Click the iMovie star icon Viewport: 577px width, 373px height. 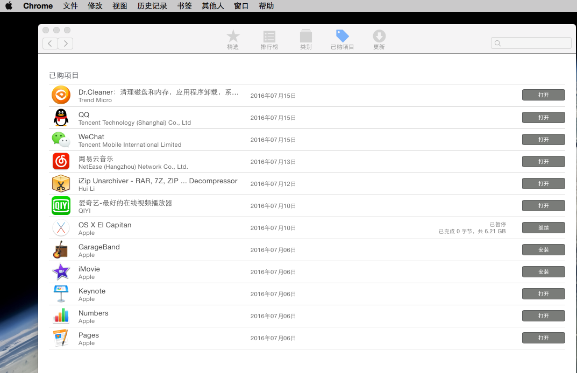coord(61,272)
